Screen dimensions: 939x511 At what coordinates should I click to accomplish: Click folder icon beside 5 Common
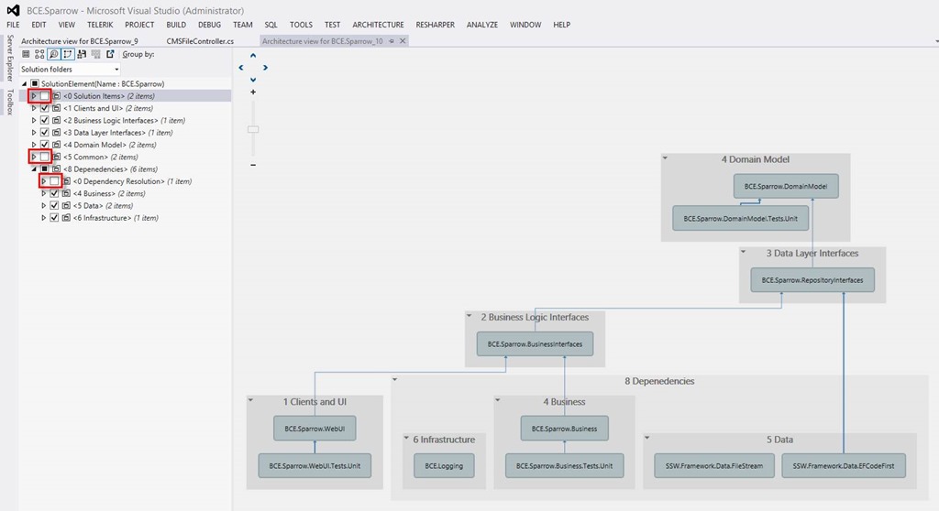tap(56, 157)
